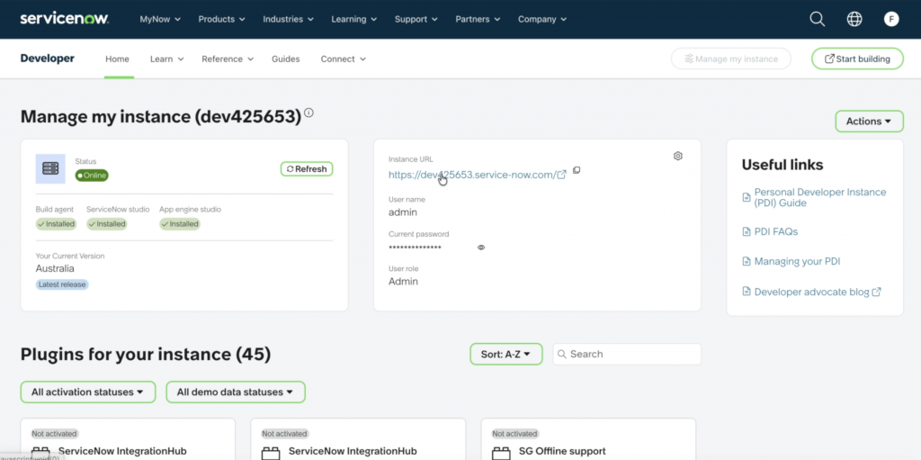The width and height of the screenshot is (921, 460).
Task: Reveal the current password with eye icon
Action: (481, 247)
